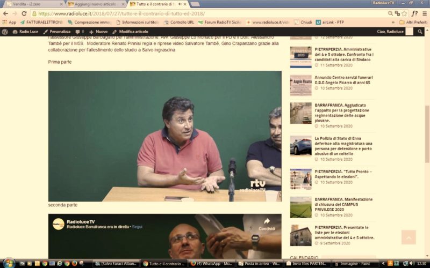Play the Prima parte video
The image size is (430, 268).
click(x=165, y=136)
